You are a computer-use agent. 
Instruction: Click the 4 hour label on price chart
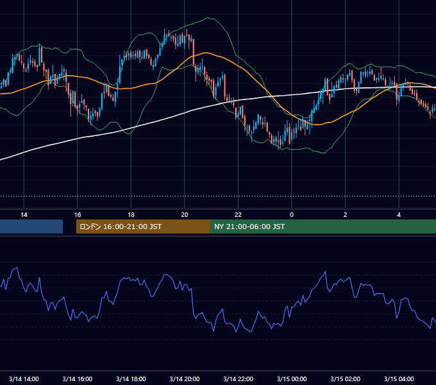399,215
